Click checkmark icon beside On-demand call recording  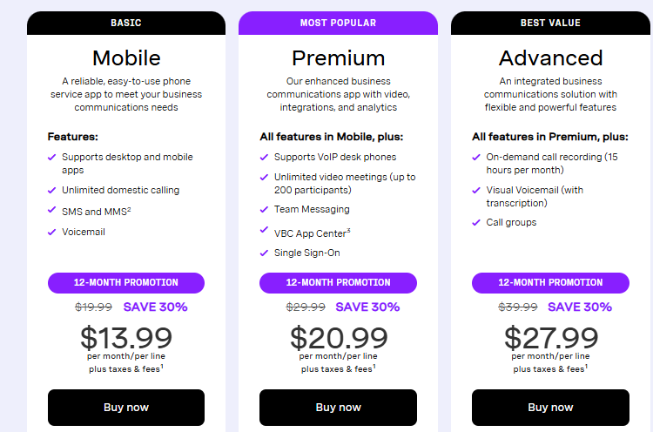476,158
